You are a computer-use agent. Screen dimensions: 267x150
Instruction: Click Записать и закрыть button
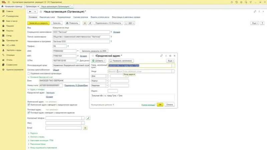tap(38, 23)
